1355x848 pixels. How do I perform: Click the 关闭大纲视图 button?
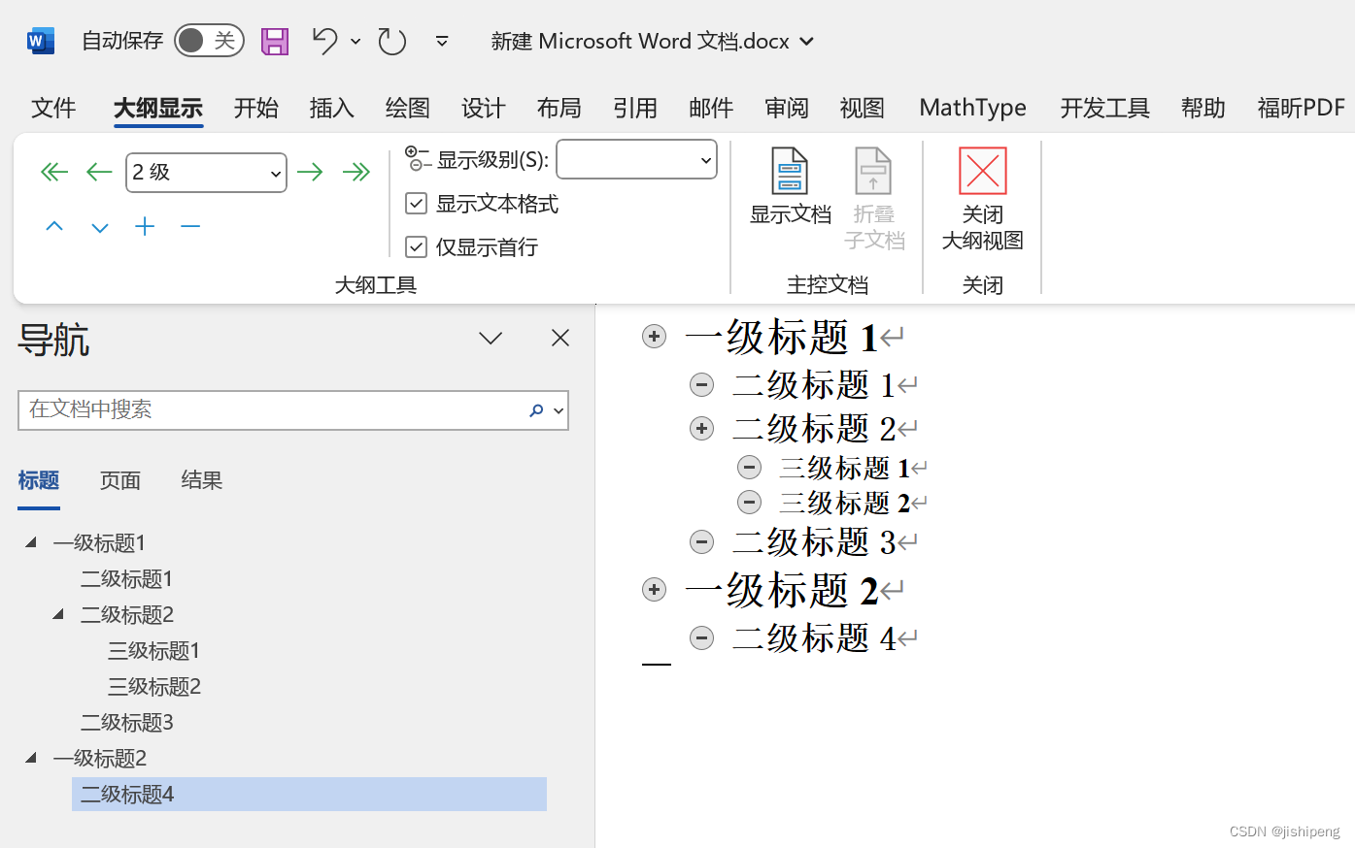coord(982,200)
